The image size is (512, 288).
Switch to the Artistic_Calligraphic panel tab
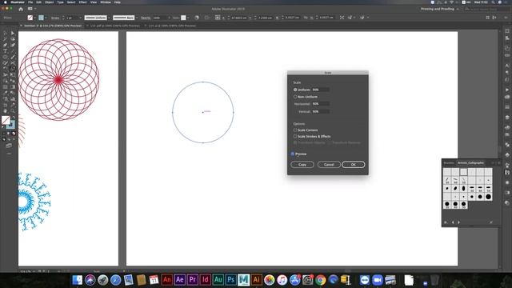(x=470, y=162)
